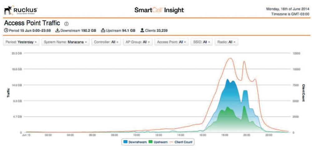
Task: Expand the AP Group filter
Action: coord(137,42)
